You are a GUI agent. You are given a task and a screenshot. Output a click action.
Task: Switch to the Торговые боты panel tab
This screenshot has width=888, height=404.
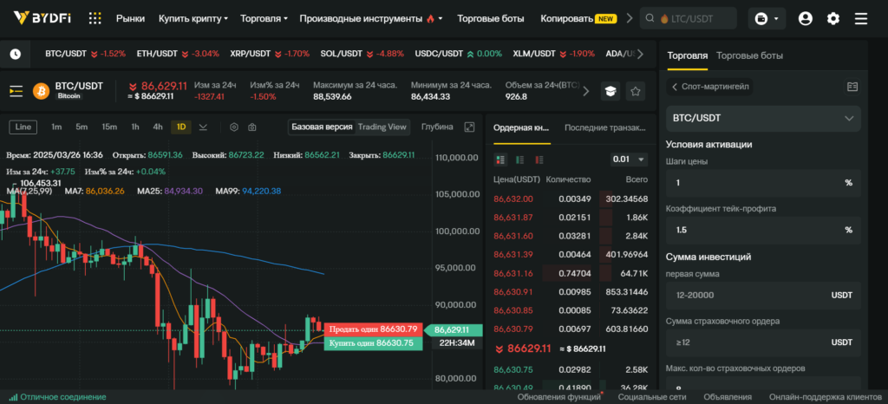[749, 55]
